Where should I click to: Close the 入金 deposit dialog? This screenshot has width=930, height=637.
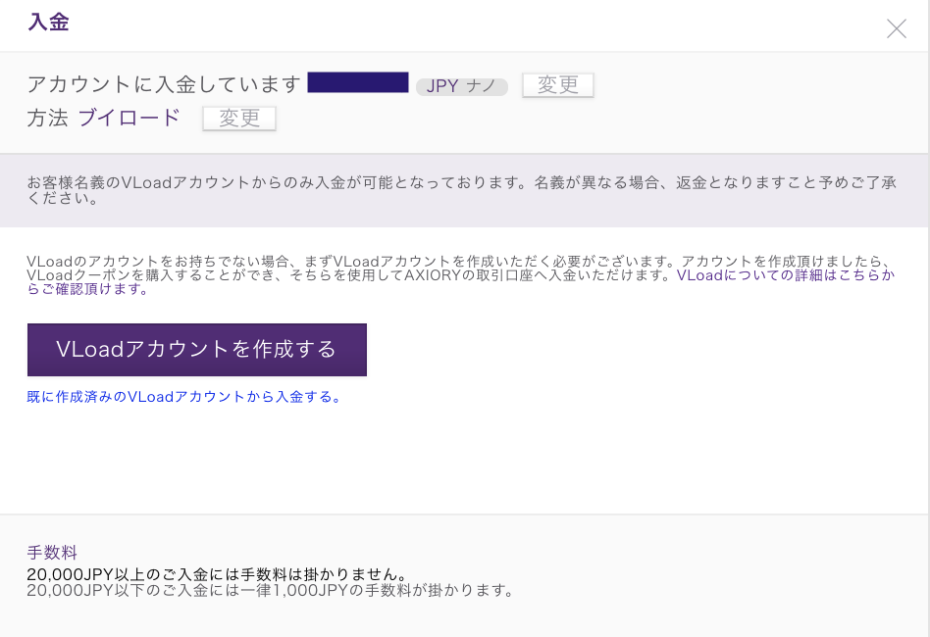(897, 28)
